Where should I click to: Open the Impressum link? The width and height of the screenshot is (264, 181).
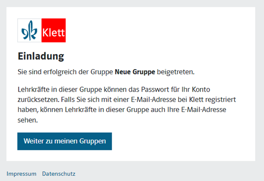point(21,173)
